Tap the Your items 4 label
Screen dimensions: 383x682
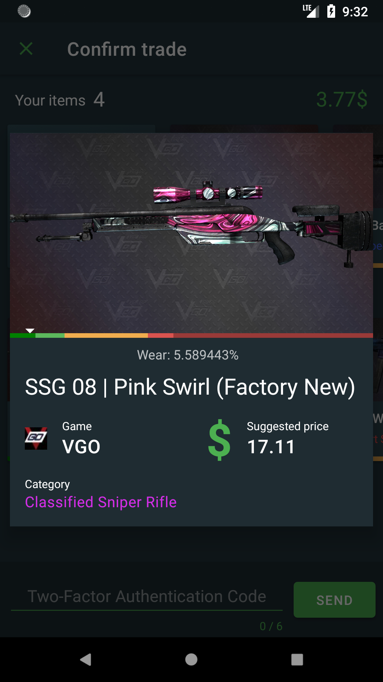coord(60,100)
